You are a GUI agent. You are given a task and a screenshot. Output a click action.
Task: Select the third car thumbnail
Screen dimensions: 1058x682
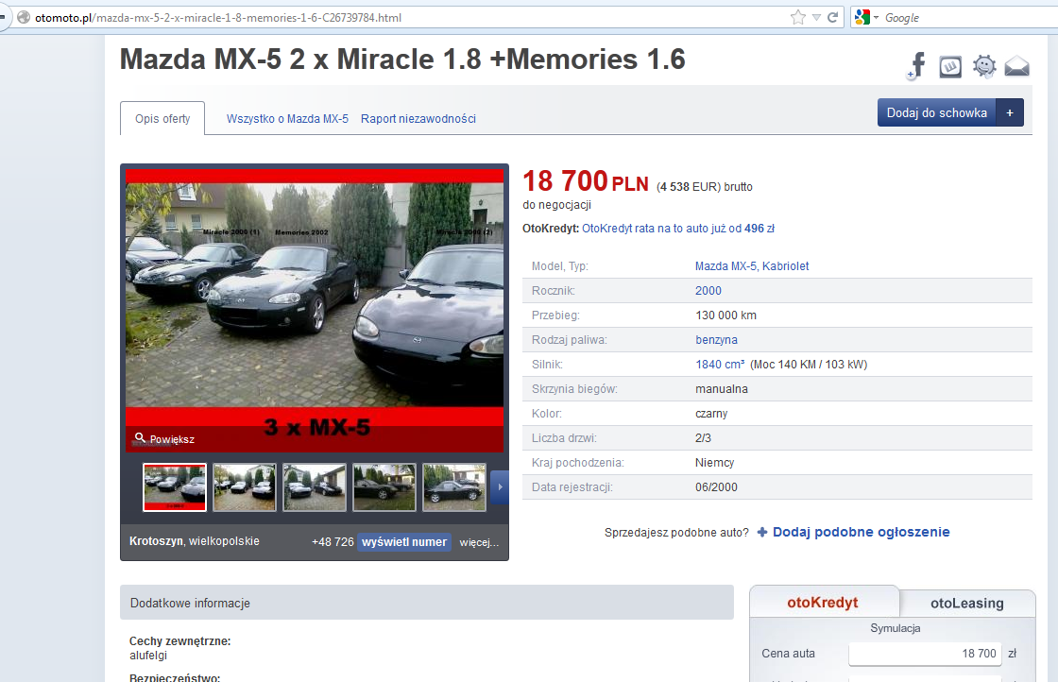[x=315, y=487]
